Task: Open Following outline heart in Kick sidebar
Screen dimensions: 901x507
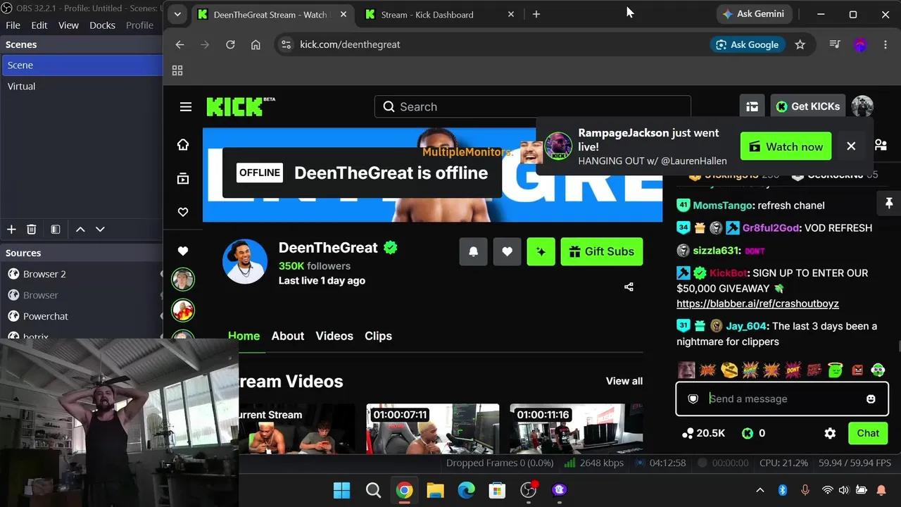Action: tap(183, 212)
